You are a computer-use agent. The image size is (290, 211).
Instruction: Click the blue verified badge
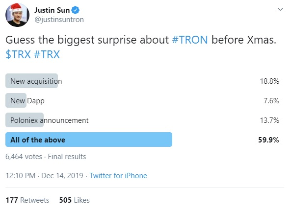pos(76,10)
